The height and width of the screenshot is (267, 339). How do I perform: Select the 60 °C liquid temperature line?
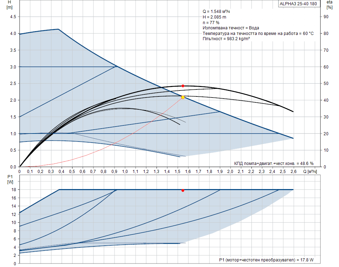tap(258, 33)
